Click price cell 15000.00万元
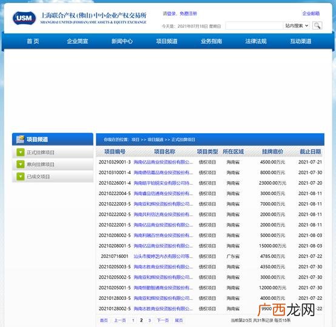 [272, 246]
